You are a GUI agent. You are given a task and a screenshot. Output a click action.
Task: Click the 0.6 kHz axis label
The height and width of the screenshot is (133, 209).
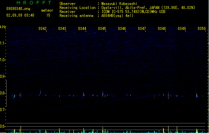point(3,126)
